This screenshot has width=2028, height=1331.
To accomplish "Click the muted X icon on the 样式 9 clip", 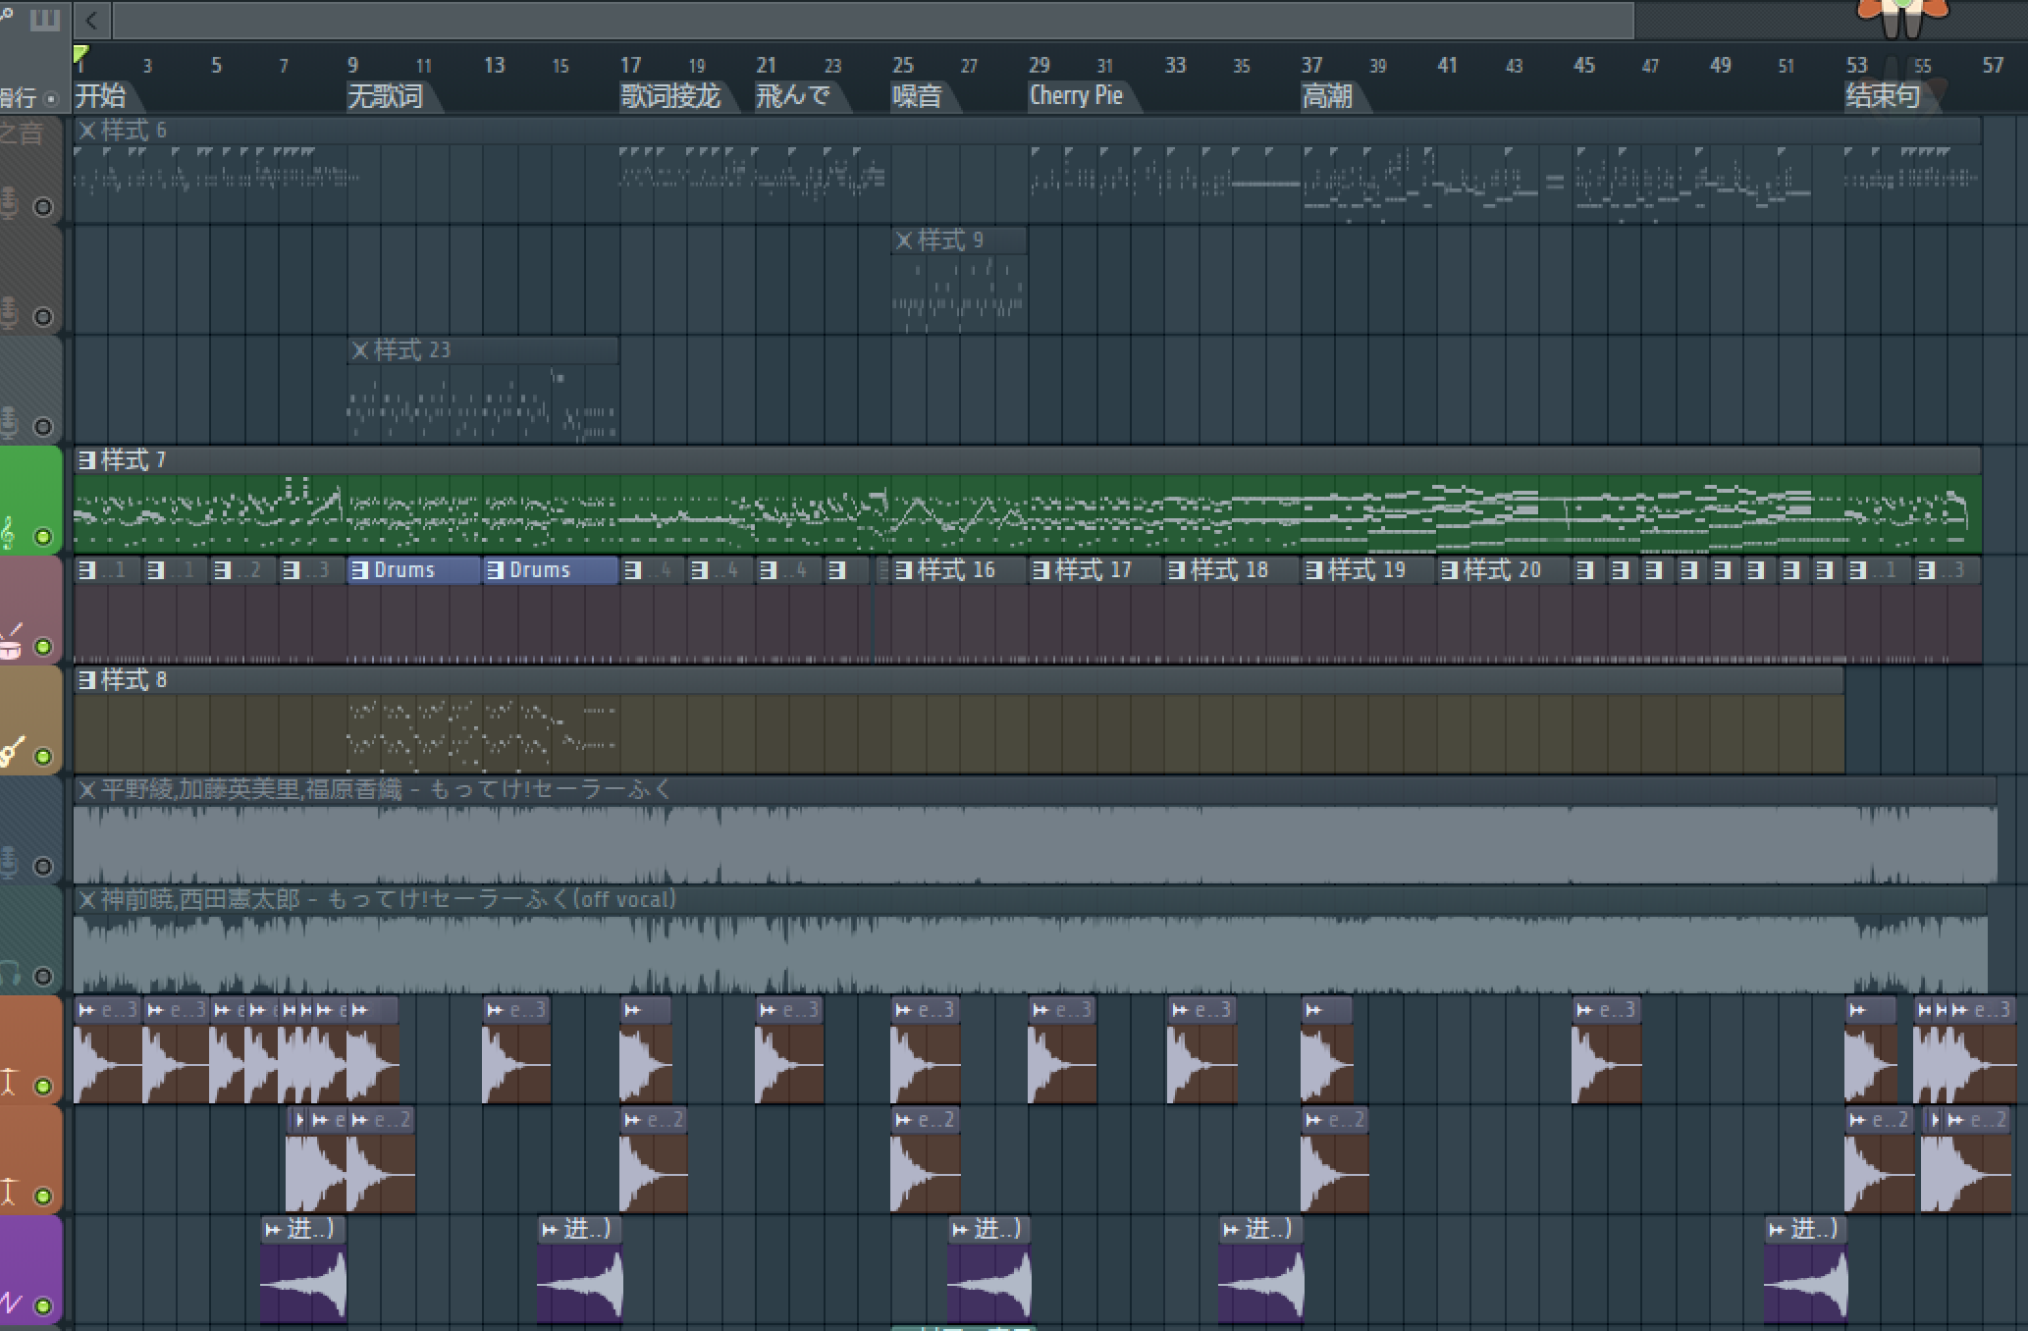I will click(x=904, y=240).
